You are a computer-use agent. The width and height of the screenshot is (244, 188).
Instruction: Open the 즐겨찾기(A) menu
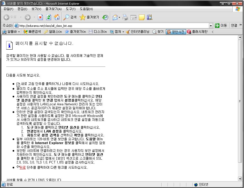coord(53,9)
